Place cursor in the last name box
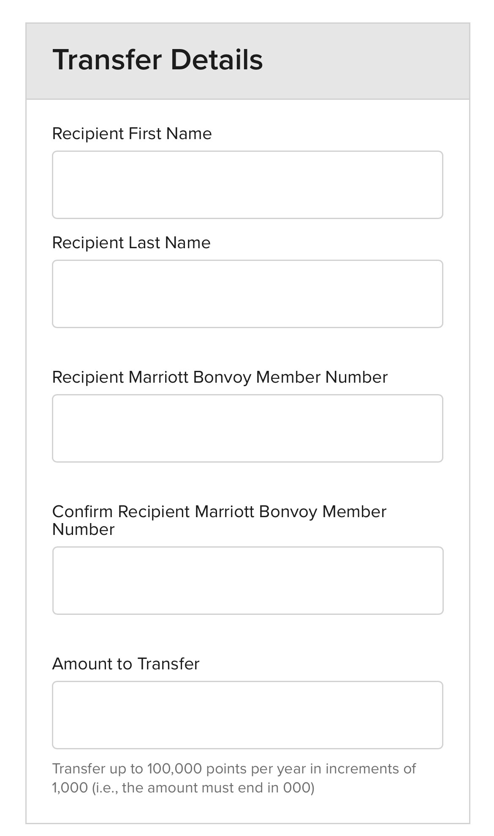The image size is (494, 836). point(247,294)
